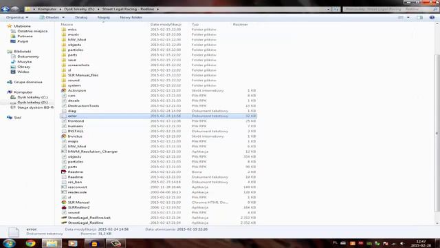Sort by the Typ column header

[195, 25]
